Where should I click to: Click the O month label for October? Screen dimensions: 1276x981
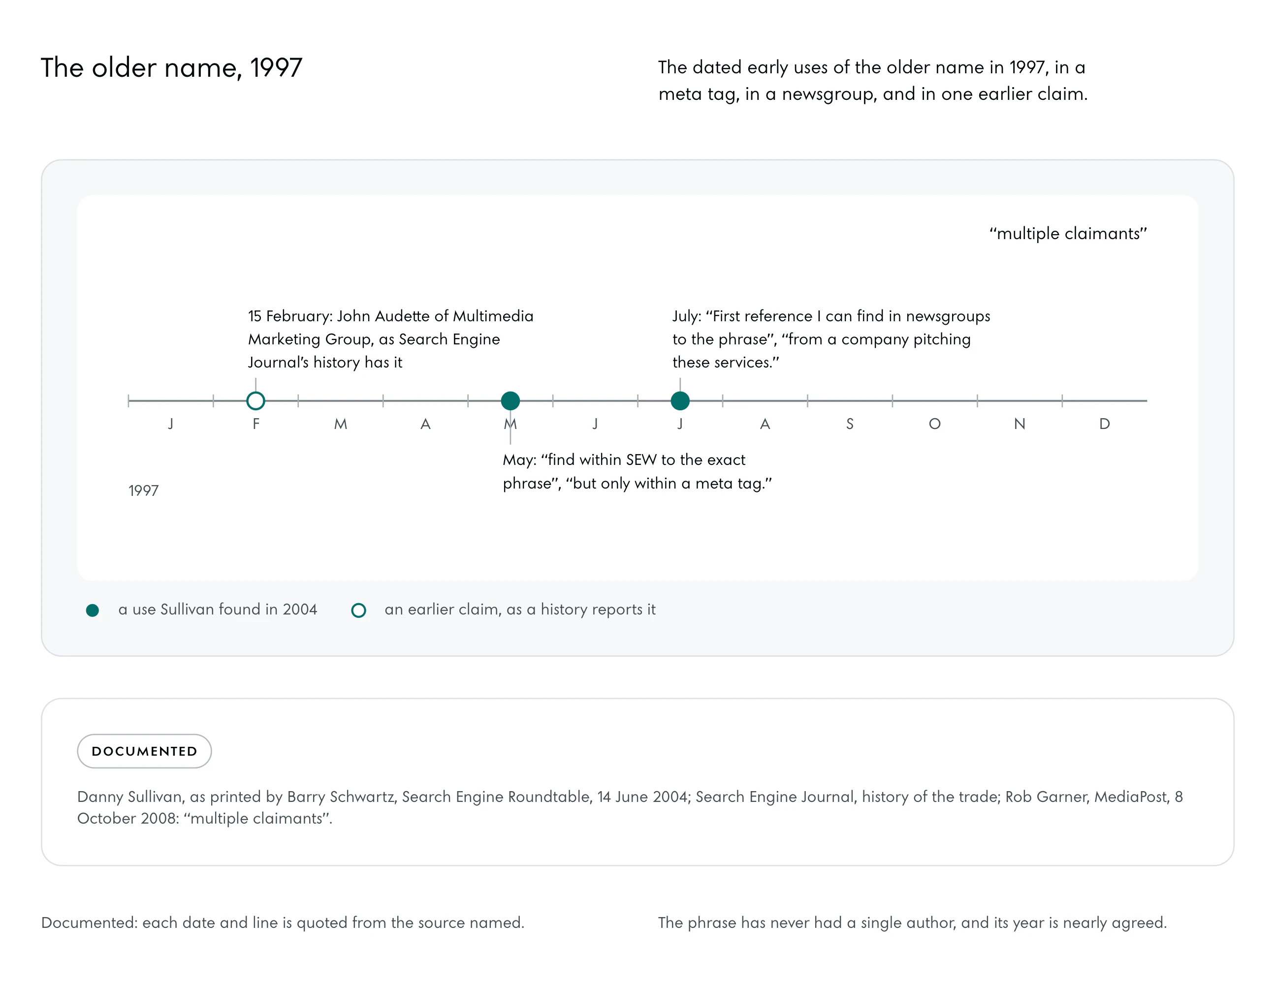click(935, 424)
